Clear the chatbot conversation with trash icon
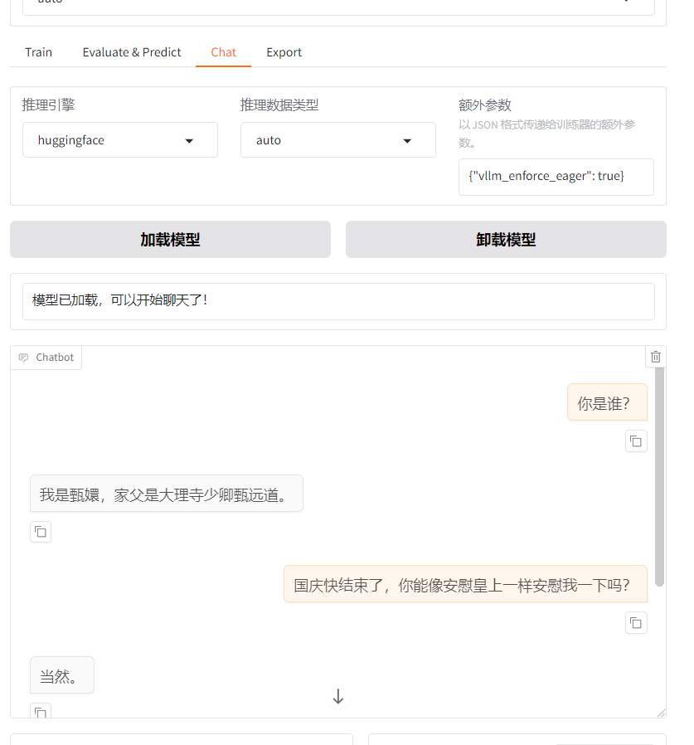Image resolution: width=694 pixels, height=745 pixels. point(656,357)
